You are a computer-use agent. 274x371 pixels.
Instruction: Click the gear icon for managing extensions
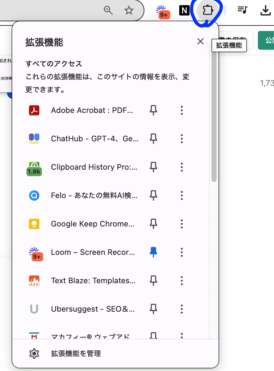[x=34, y=354]
